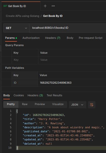Open Create APIs using Golang breadcrumb
The width and height of the screenshot is (106, 153).
click(22, 16)
